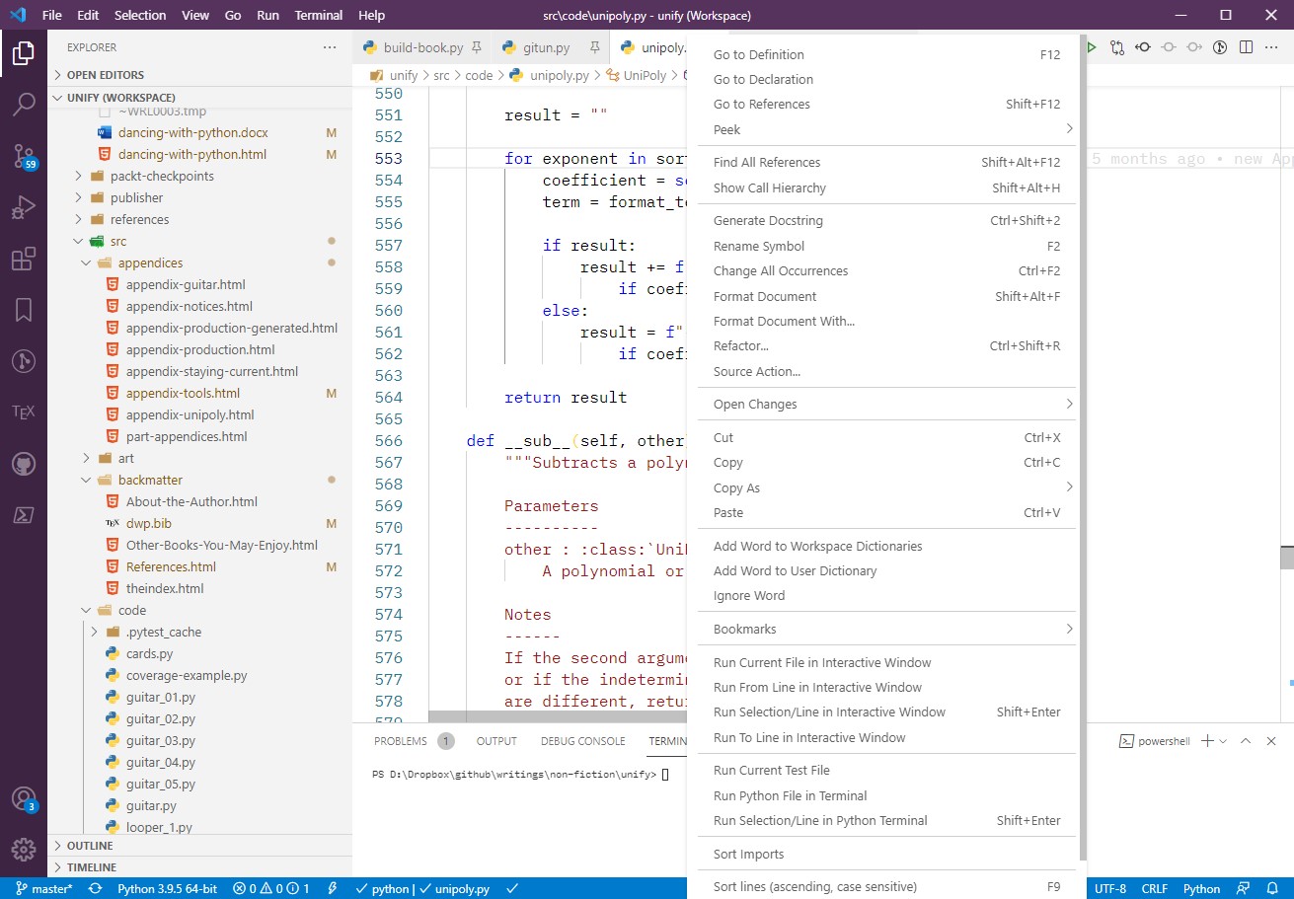The width and height of the screenshot is (1294, 899).
Task: Toggle file blame GitLens icon
Action: 1220,47
